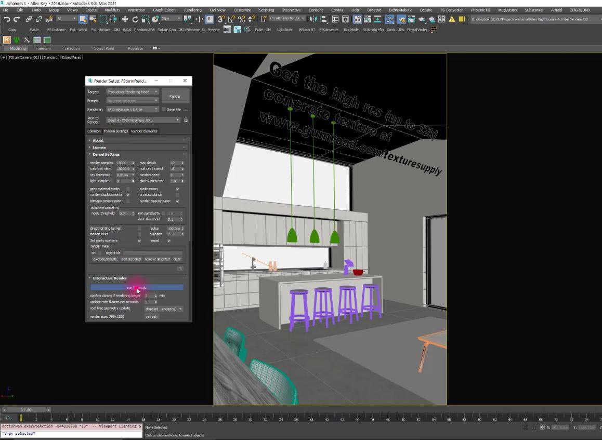Click the render samples value field
The image size is (602, 440).
[124, 163]
